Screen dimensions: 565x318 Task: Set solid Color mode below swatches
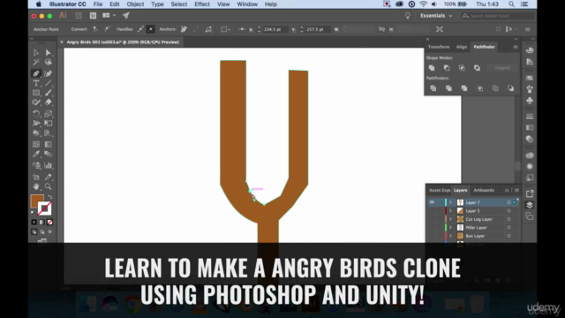[34, 222]
